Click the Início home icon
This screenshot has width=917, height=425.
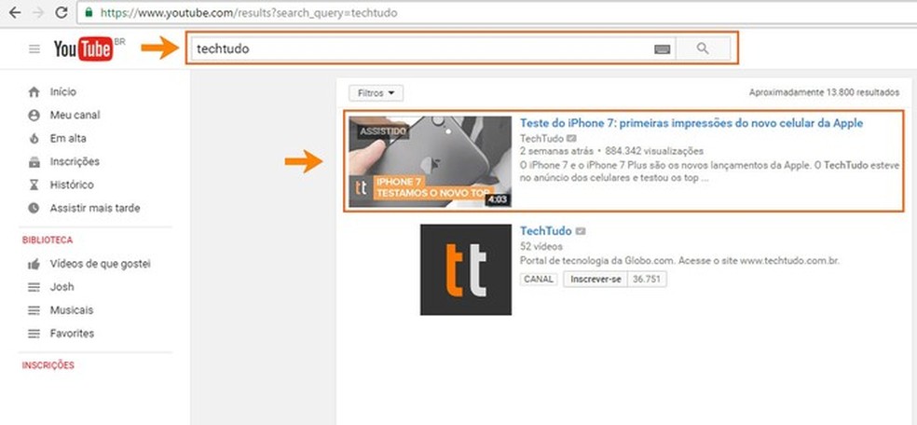(34, 91)
